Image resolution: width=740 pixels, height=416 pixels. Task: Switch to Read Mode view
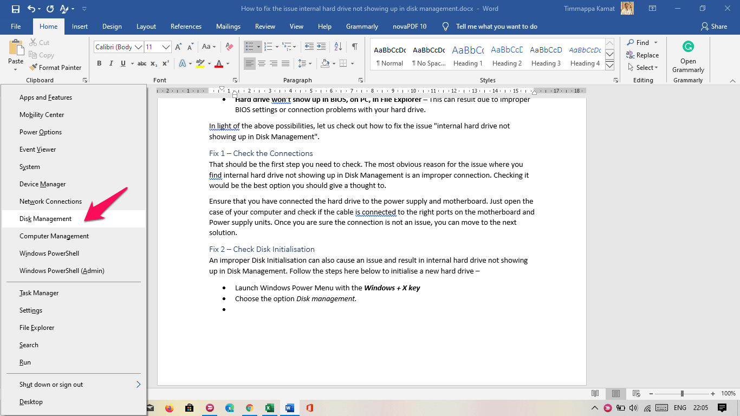(x=595, y=393)
